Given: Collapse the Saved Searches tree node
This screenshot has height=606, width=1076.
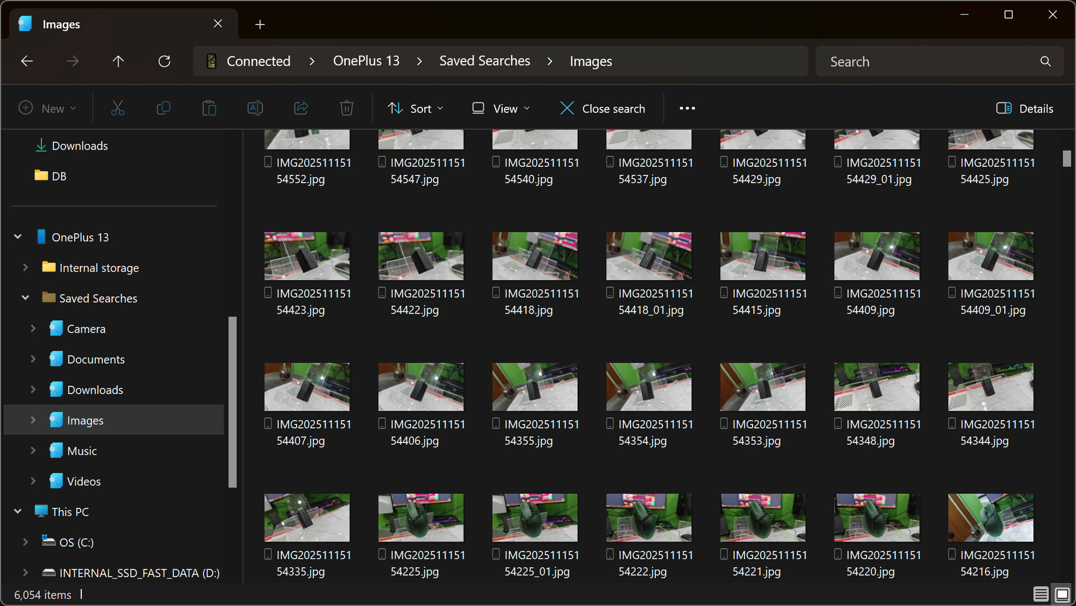Looking at the screenshot, I should (25, 298).
